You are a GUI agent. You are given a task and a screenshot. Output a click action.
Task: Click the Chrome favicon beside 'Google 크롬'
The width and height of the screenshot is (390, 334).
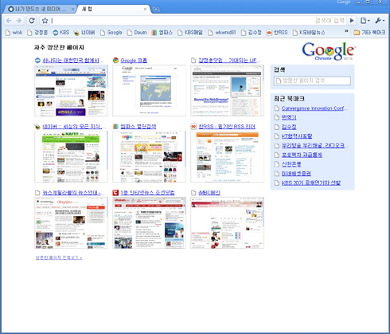tap(115, 61)
